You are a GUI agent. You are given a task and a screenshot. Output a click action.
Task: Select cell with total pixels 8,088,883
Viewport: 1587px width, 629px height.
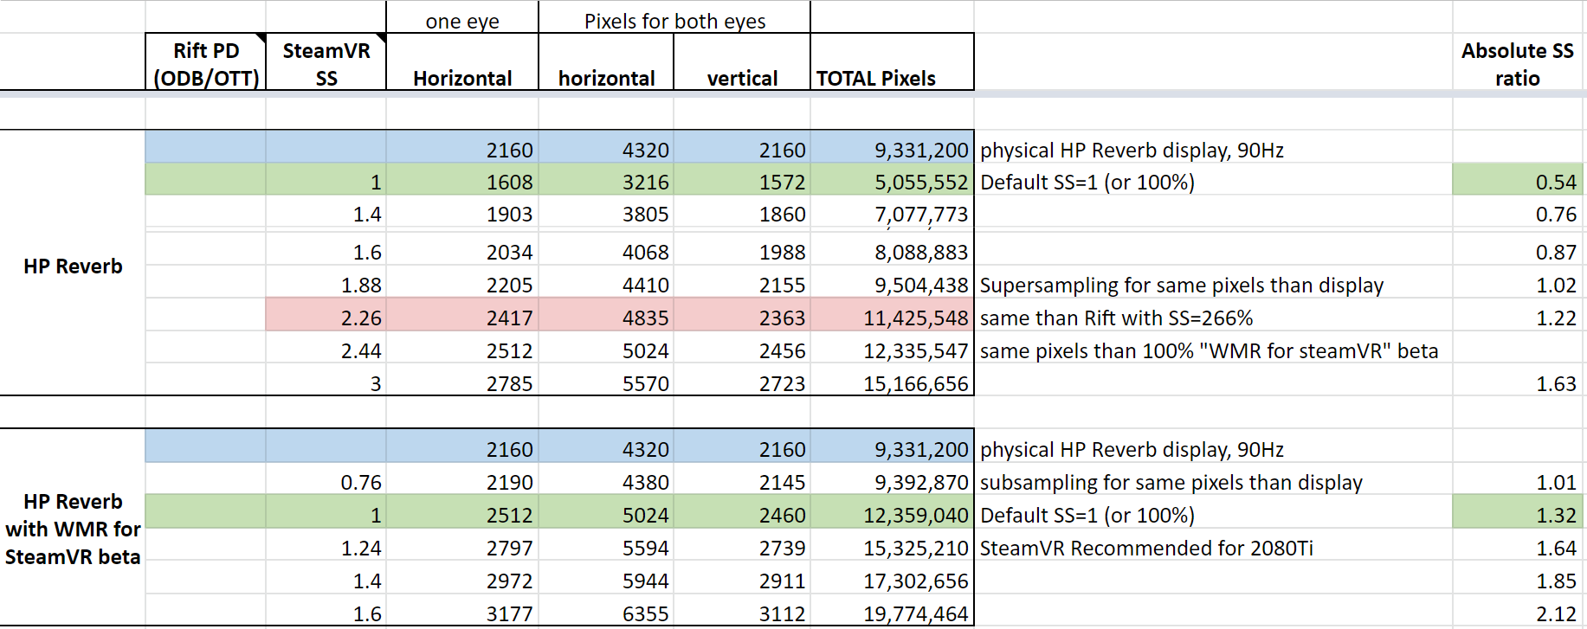point(893,249)
